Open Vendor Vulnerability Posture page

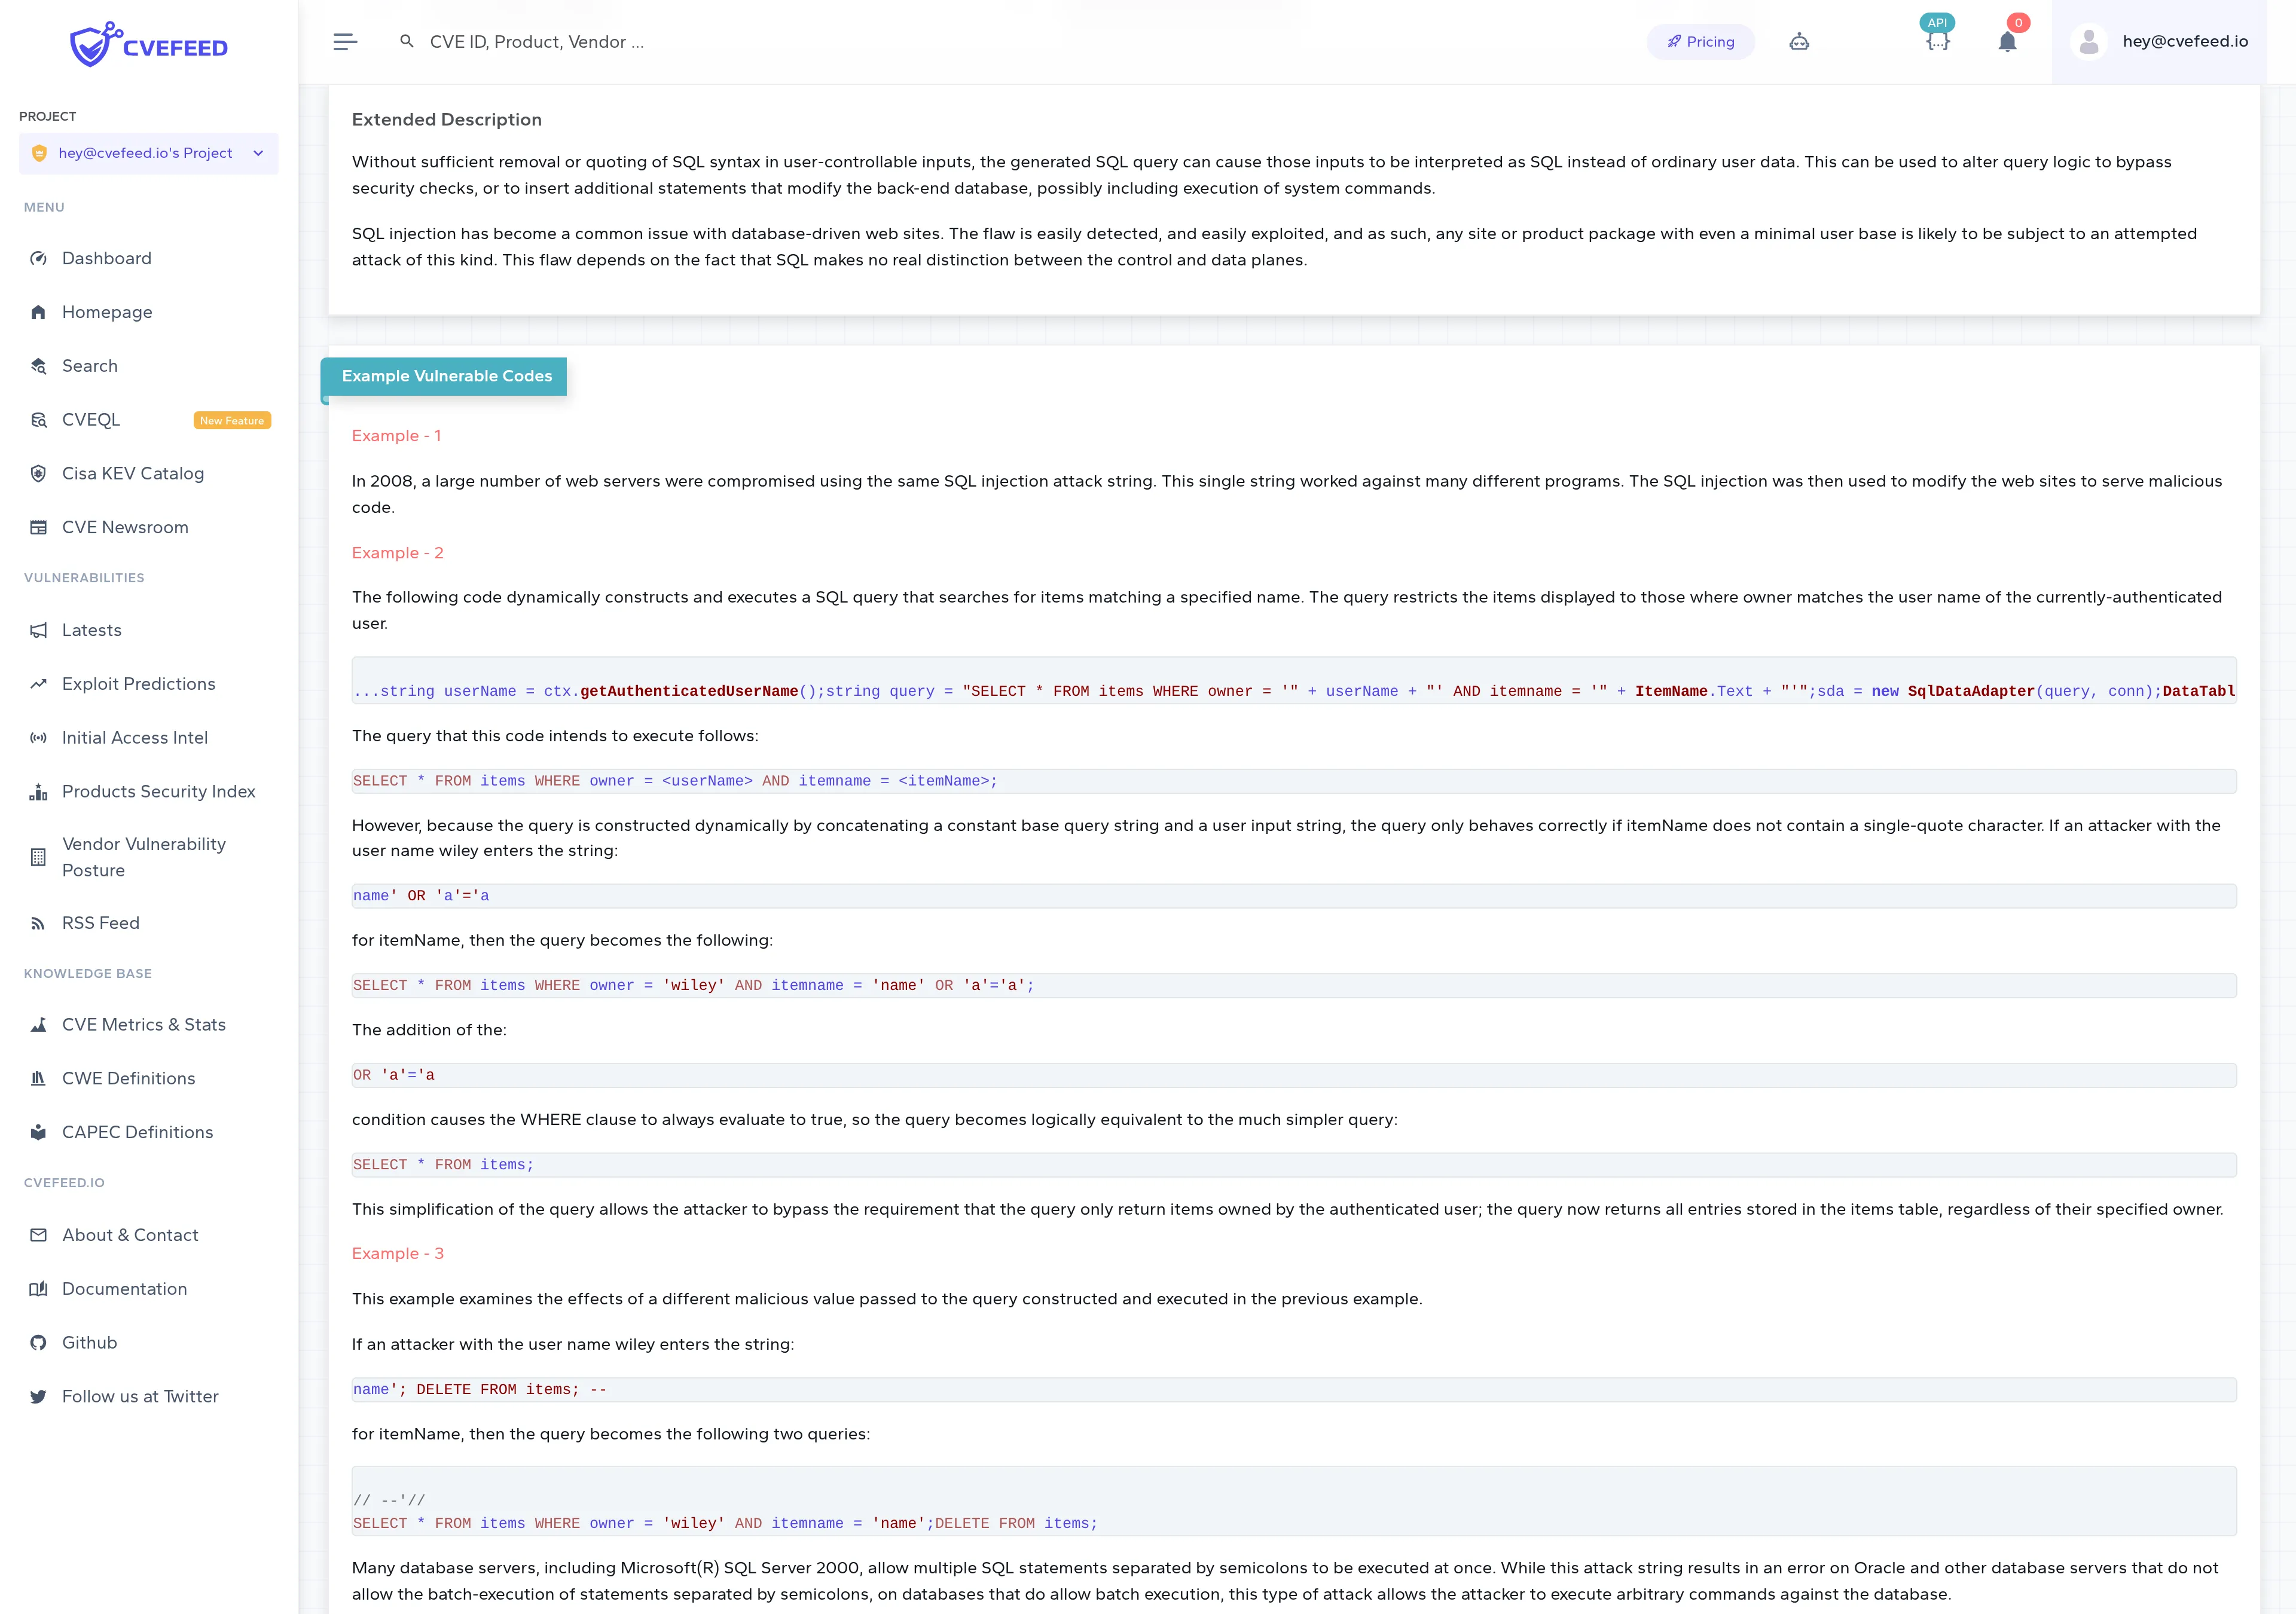point(144,857)
